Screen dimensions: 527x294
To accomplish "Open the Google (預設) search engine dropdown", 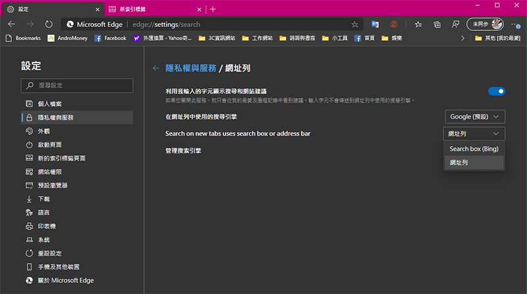I will click(475, 116).
